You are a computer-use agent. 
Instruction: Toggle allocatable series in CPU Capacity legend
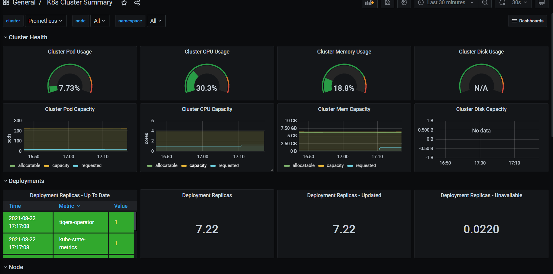166,165
